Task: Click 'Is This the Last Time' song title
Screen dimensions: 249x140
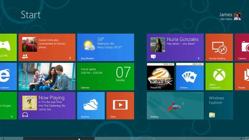Action: (50, 102)
